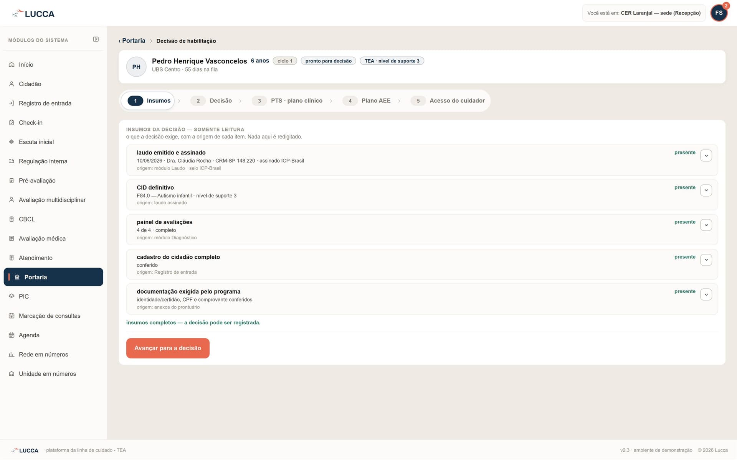The height and width of the screenshot is (460, 737).
Task: Click the CER Laranjal location selector
Action: 644,13
